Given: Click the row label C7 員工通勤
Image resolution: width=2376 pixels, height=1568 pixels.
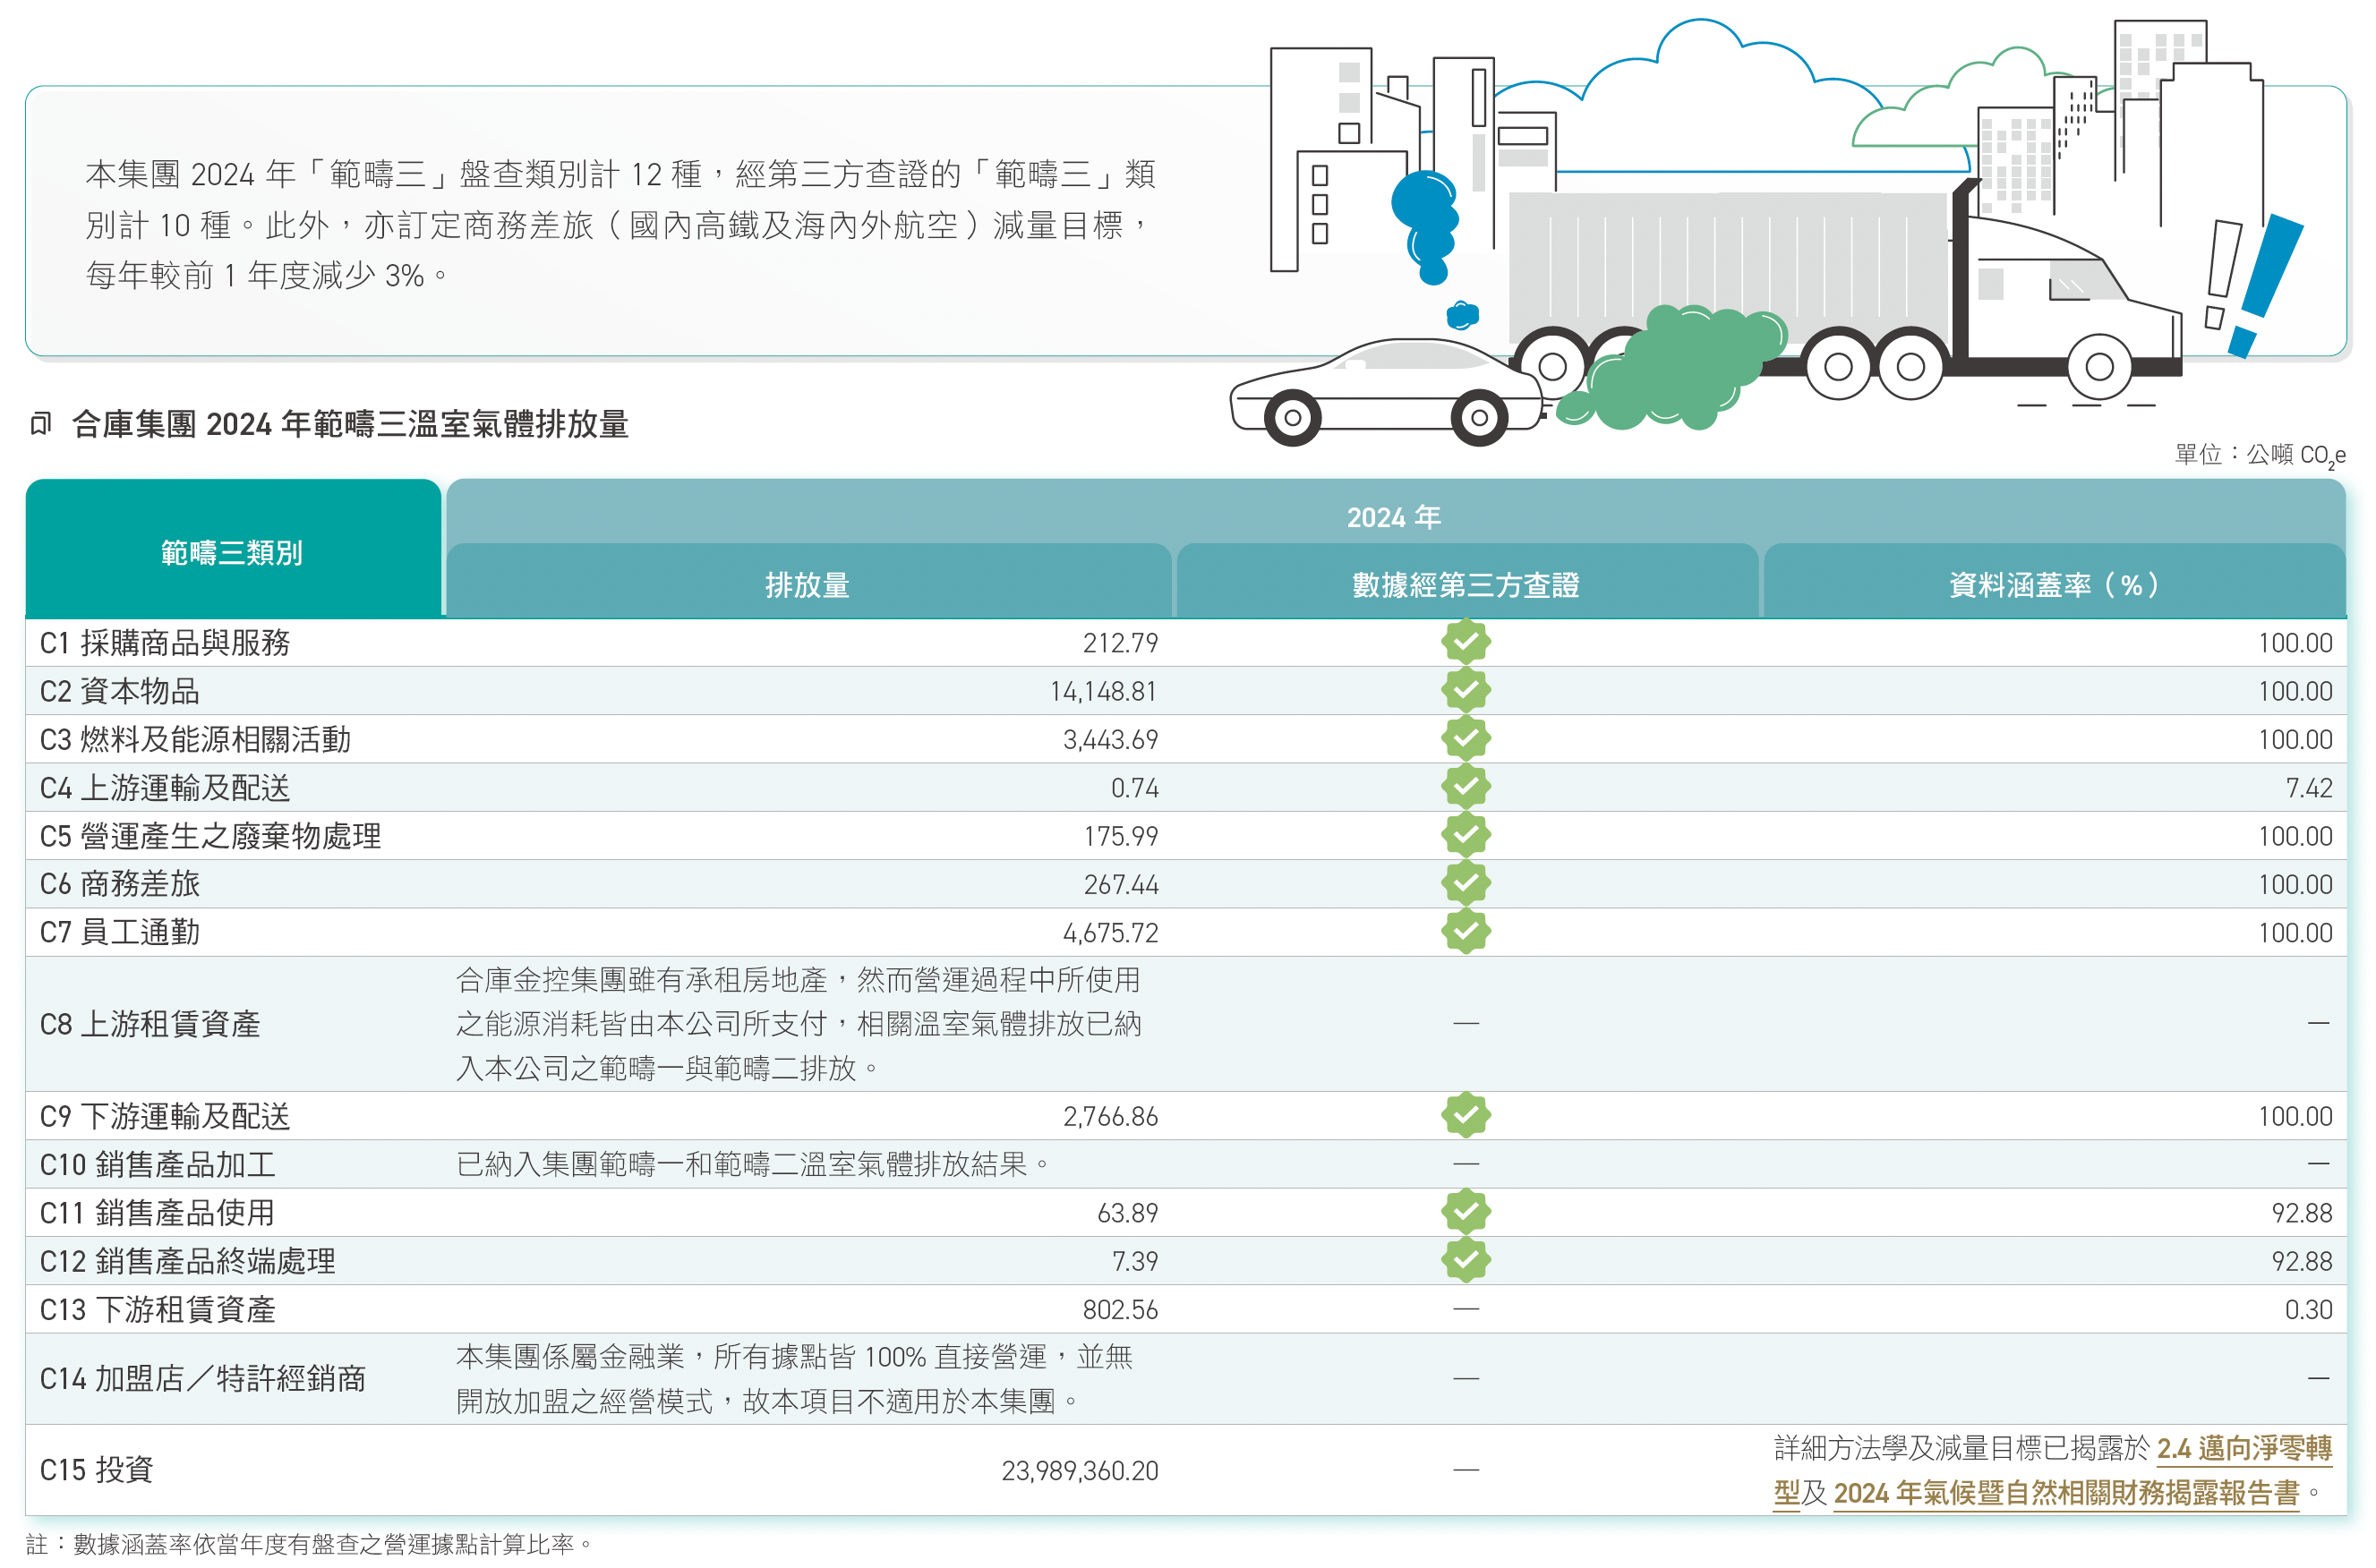Looking at the screenshot, I should click(120, 932).
